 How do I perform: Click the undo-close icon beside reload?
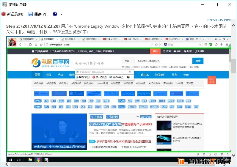36,45
